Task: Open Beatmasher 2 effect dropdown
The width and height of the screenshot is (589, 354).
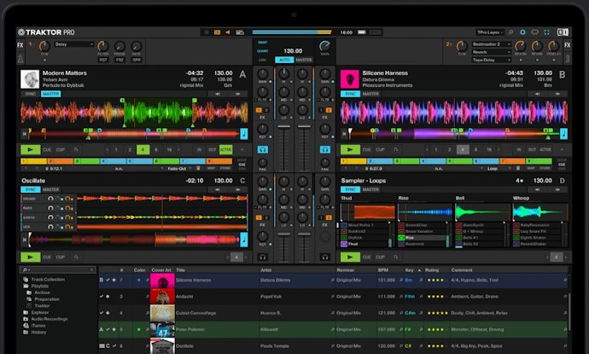Action: (x=492, y=44)
